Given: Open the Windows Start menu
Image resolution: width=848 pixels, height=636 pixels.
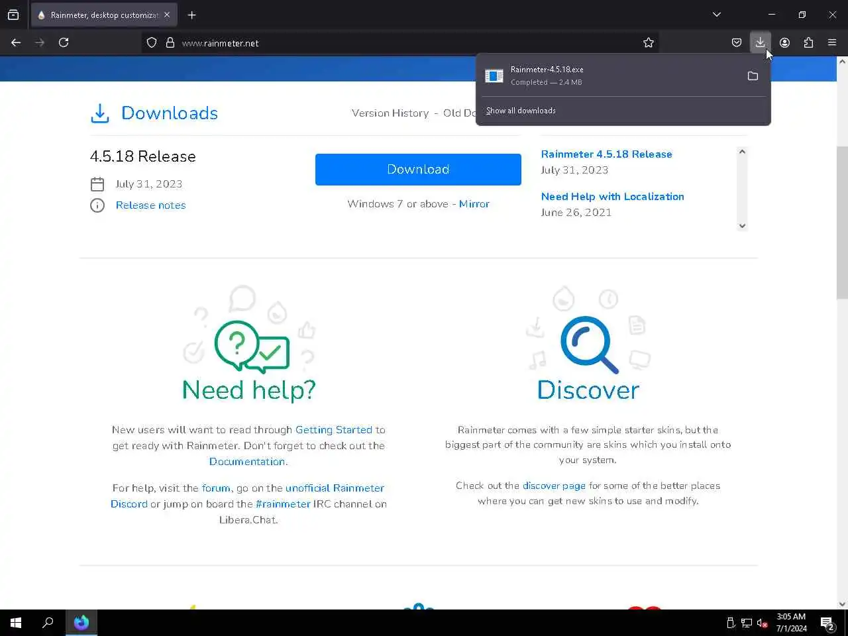Looking at the screenshot, I should coord(16,623).
